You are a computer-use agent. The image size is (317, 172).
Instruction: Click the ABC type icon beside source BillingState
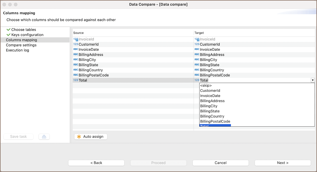[76, 65]
